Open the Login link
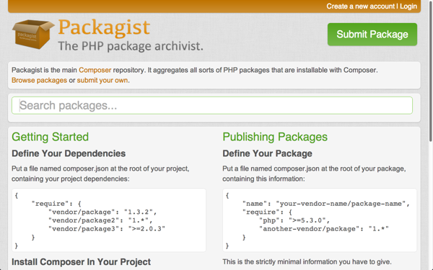 pos(408,6)
